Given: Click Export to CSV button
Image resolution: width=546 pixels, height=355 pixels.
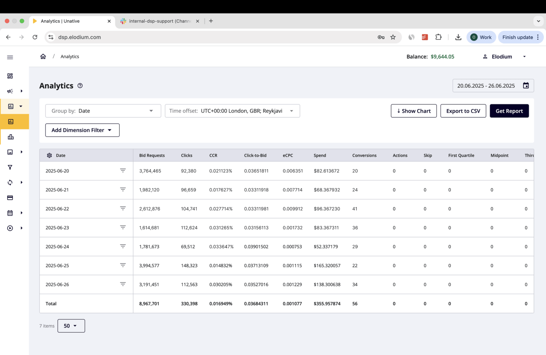Looking at the screenshot, I should (x=463, y=111).
